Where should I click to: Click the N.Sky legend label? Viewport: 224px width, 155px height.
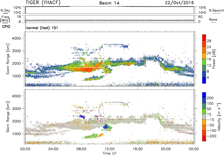click(x=5, y=10)
